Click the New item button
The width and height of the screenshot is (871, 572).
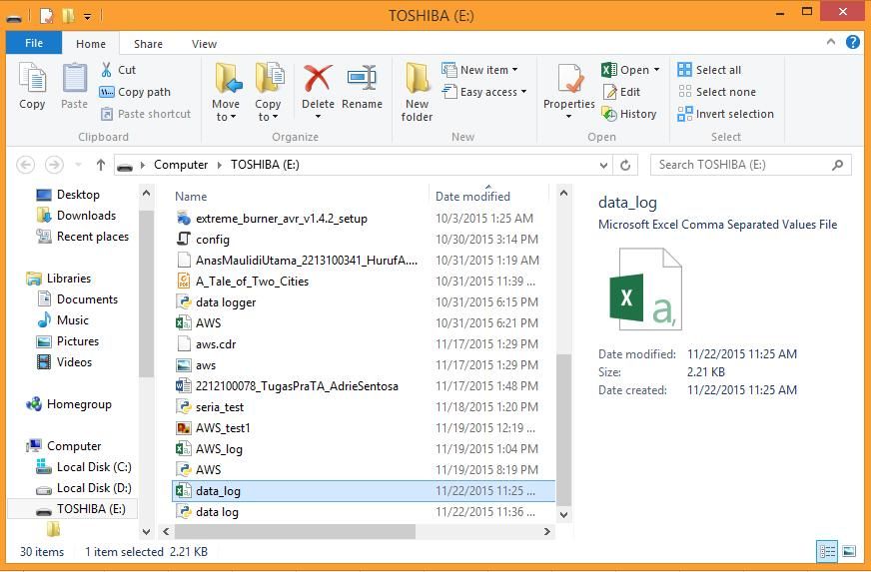pyautogui.click(x=479, y=70)
